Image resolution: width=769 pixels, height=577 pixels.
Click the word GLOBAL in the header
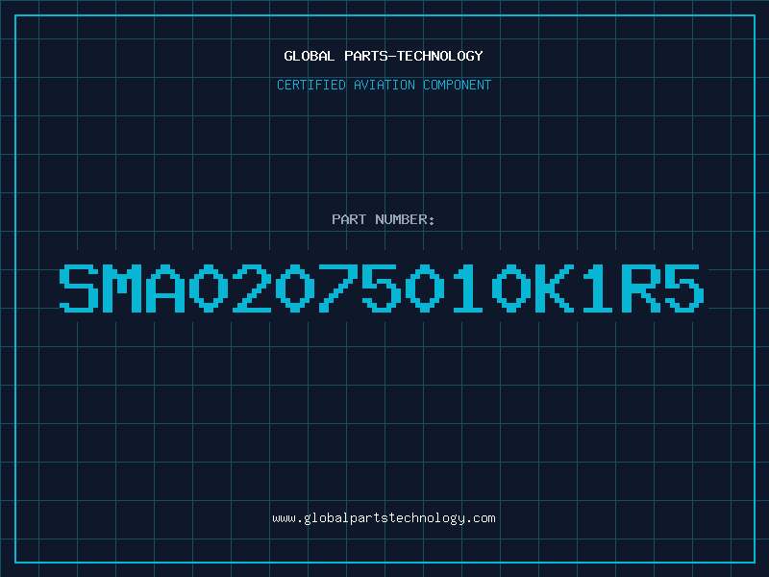click(309, 56)
